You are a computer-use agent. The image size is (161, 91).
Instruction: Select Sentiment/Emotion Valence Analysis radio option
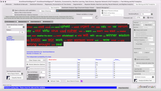13,15
